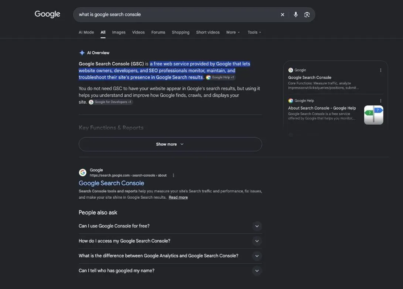Open more options for search.google.com result
This screenshot has height=289, width=403.
point(174,175)
